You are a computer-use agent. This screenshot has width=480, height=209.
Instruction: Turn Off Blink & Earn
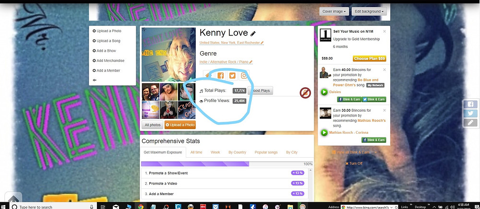(x=354, y=163)
